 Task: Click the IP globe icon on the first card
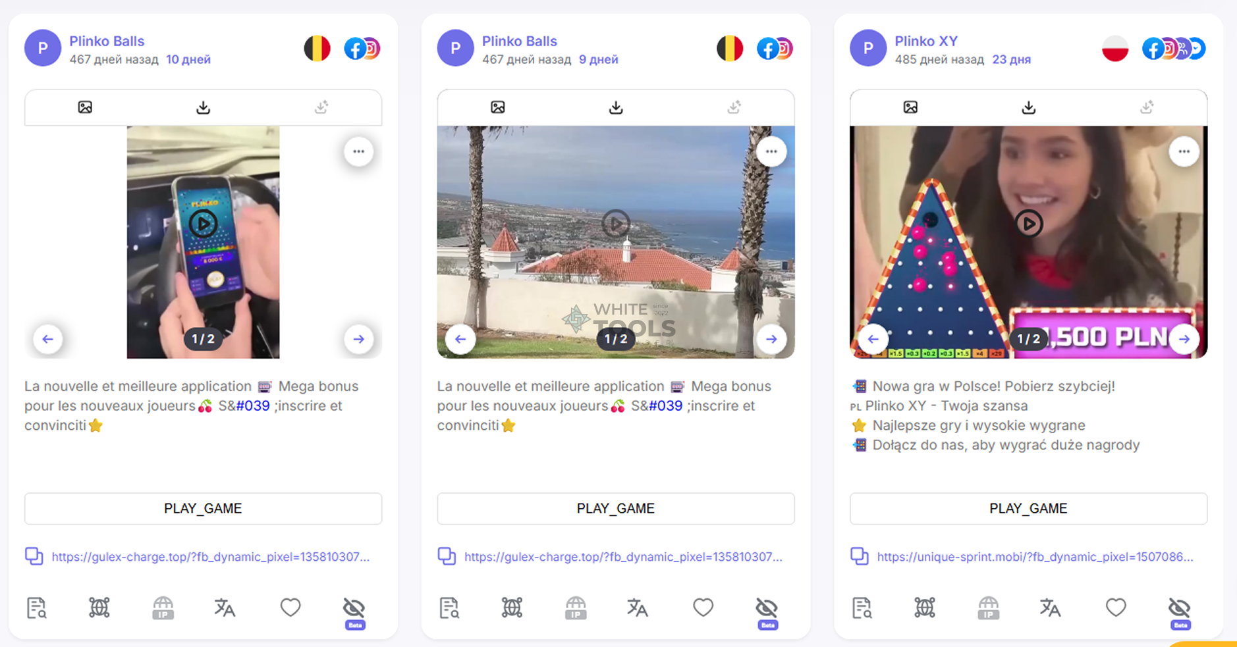pyautogui.click(x=163, y=608)
